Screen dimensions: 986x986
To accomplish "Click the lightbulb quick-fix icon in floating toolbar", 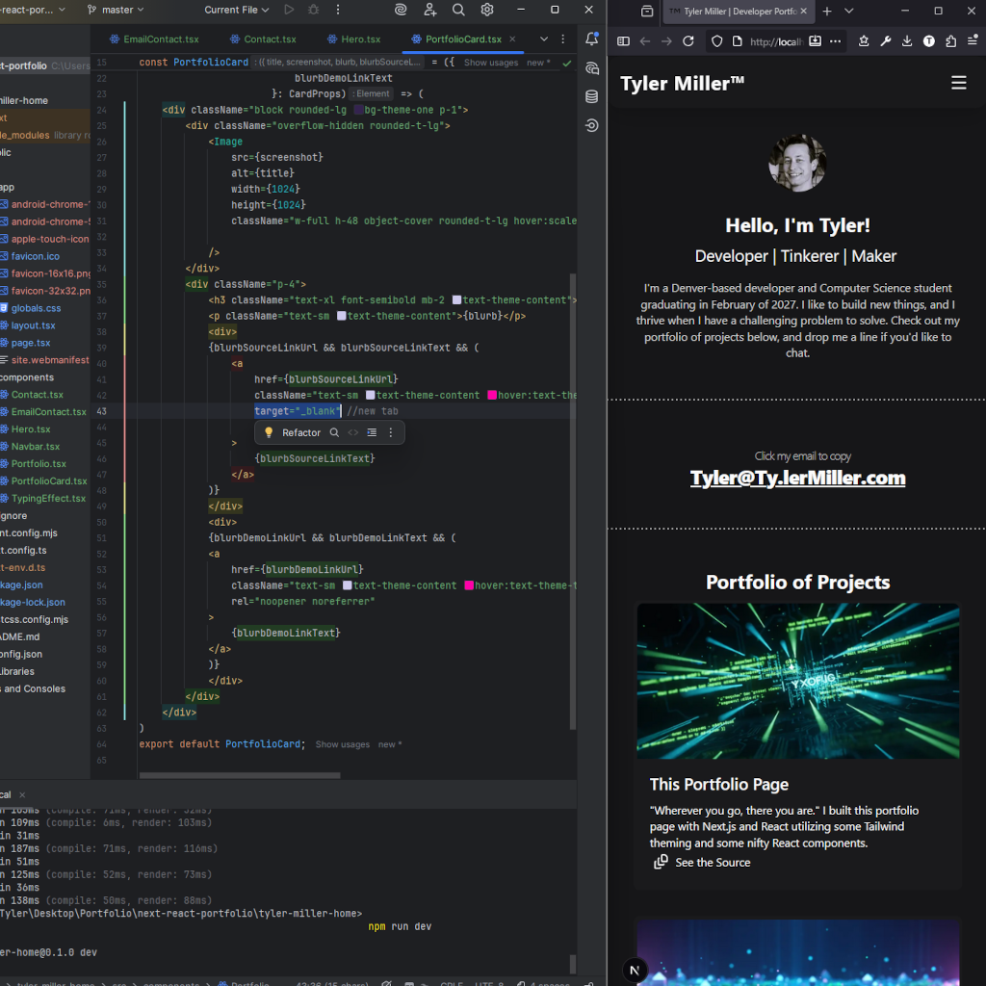I will coord(269,432).
